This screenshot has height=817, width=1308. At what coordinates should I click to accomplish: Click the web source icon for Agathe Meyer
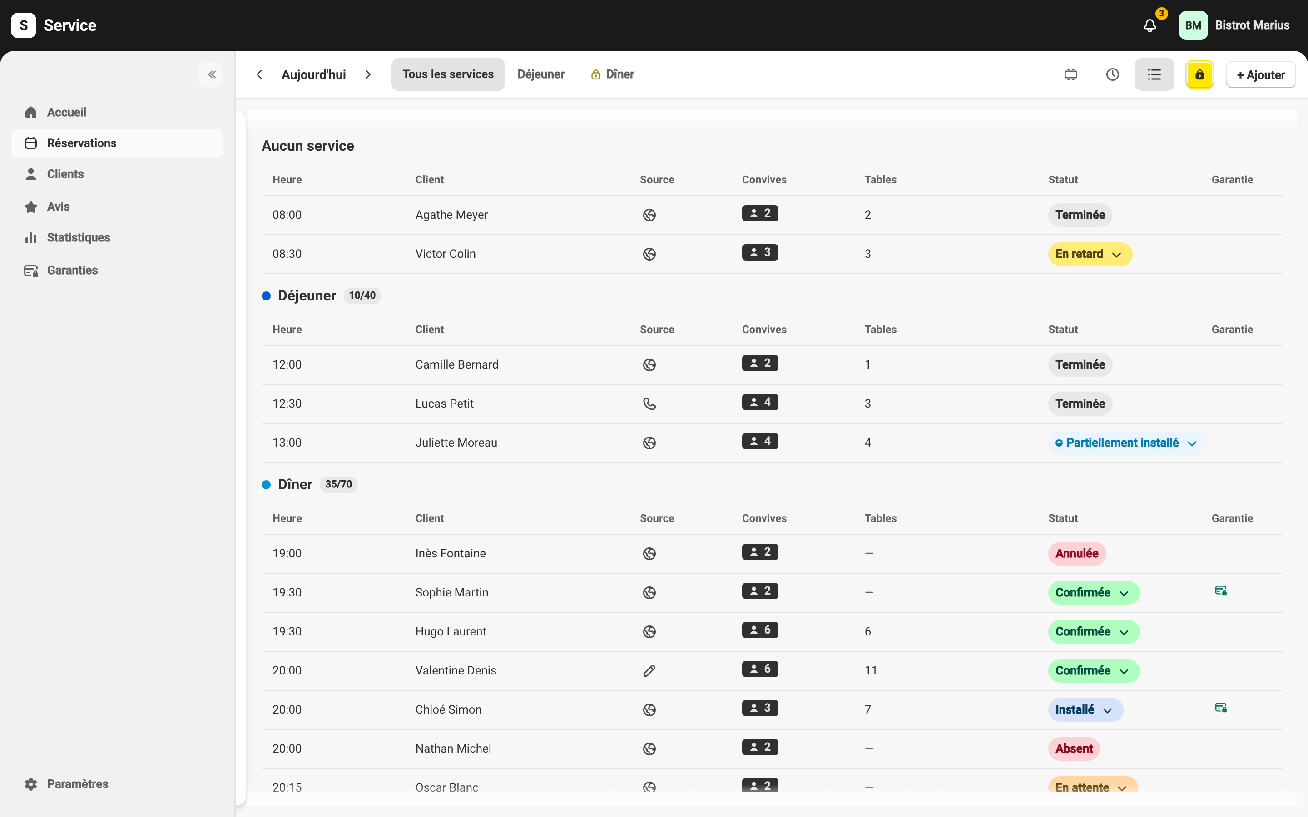(x=649, y=215)
